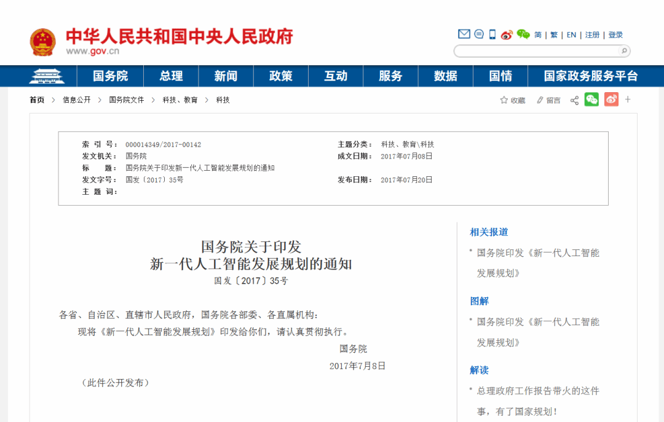Share via red Weibo square button
The height and width of the screenshot is (422, 664).
coord(611,100)
